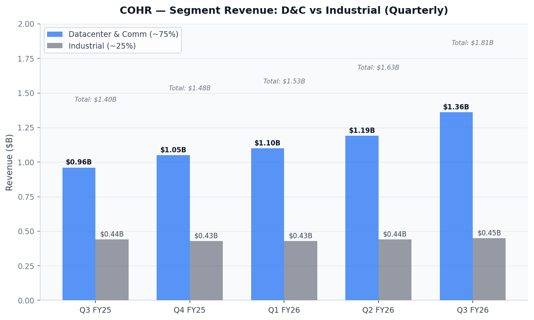This screenshot has width=534, height=320.
Task: Click the '0.50' y-axis tick label
Action: pos(26,232)
